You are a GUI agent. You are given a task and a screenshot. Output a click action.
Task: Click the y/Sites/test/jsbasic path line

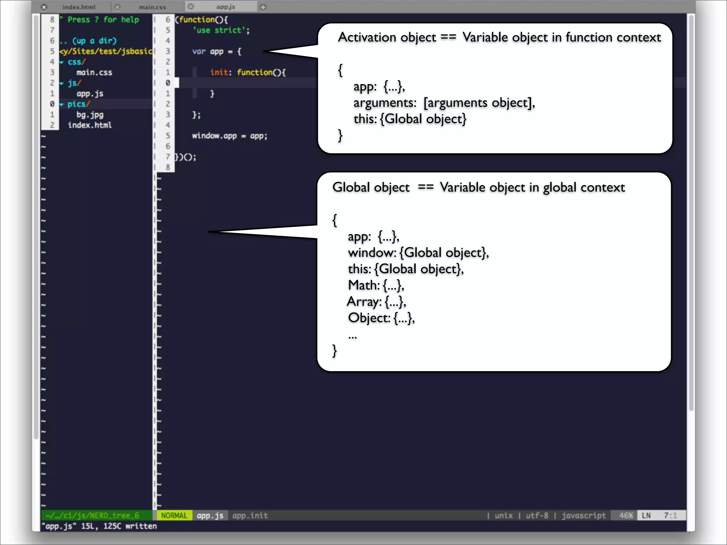click(x=106, y=51)
